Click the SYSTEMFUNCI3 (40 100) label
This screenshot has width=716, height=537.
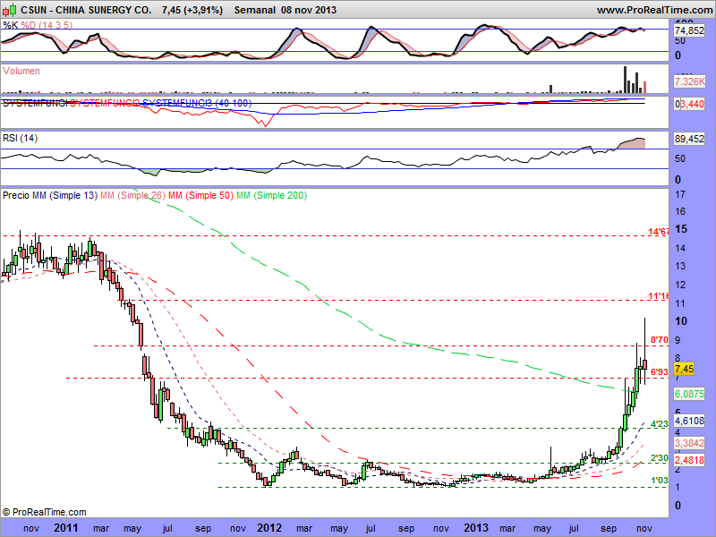coord(197,103)
